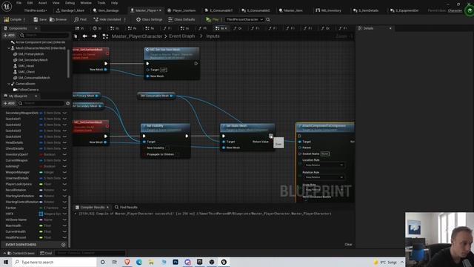
Task: Open the Content Drawer
Action: tap(21, 253)
